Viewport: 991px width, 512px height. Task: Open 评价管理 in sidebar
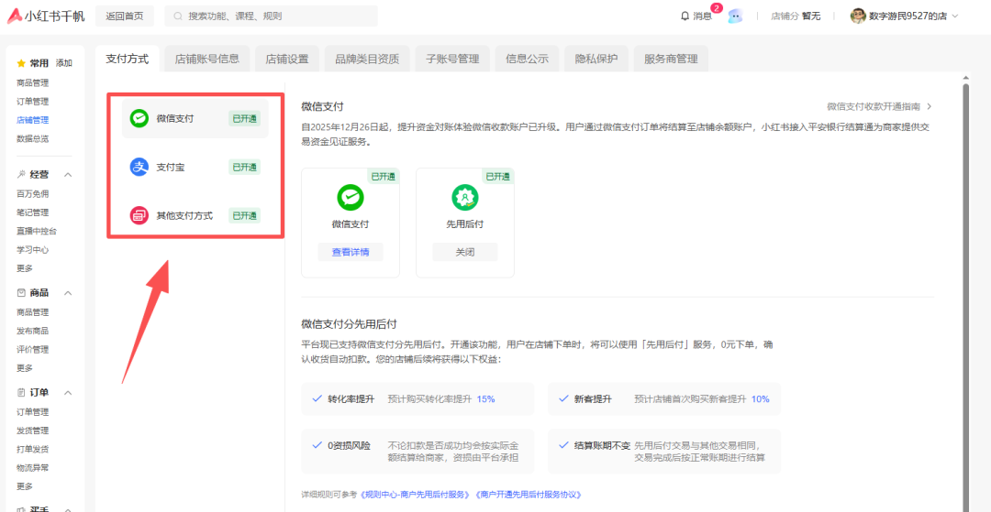click(33, 349)
